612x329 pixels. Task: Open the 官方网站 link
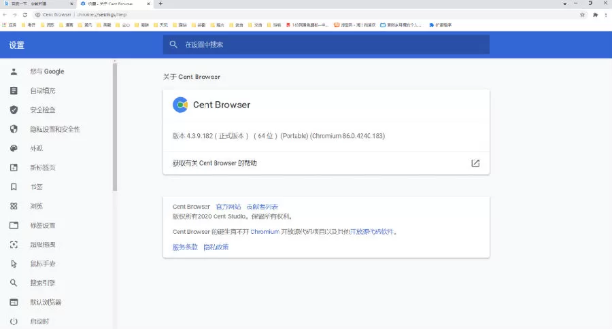(228, 207)
